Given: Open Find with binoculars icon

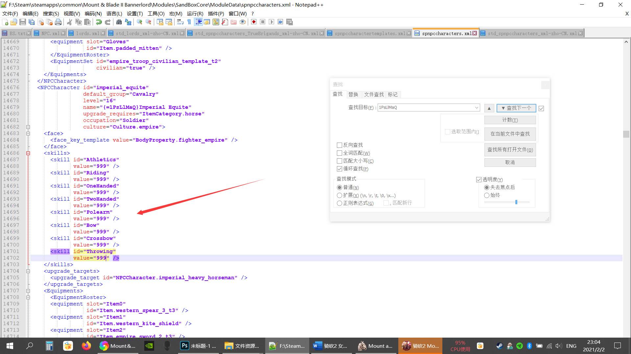Looking at the screenshot, I should click(x=119, y=22).
